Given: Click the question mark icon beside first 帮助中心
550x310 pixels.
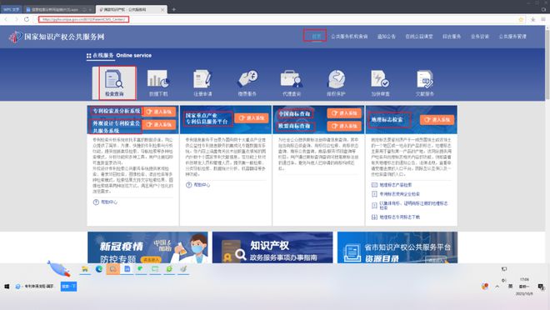Looking at the screenshot, I should pos(96,202).
